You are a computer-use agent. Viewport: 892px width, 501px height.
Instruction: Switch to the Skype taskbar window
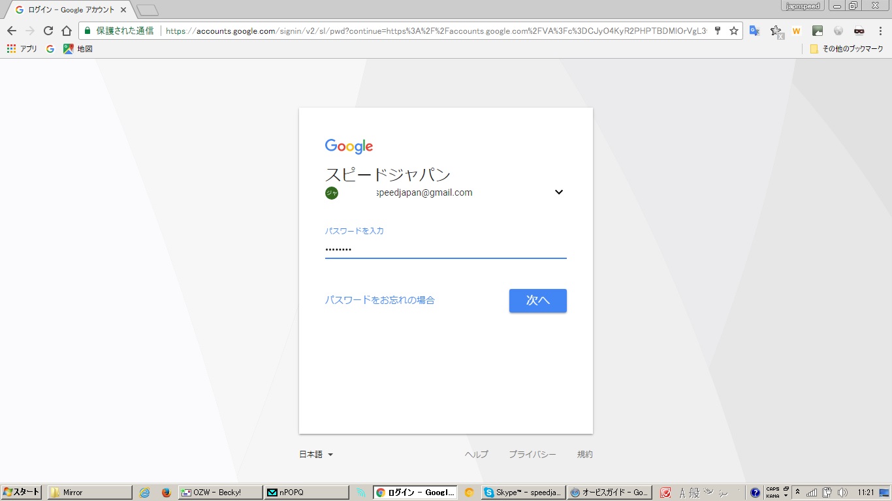pos(523,493)
